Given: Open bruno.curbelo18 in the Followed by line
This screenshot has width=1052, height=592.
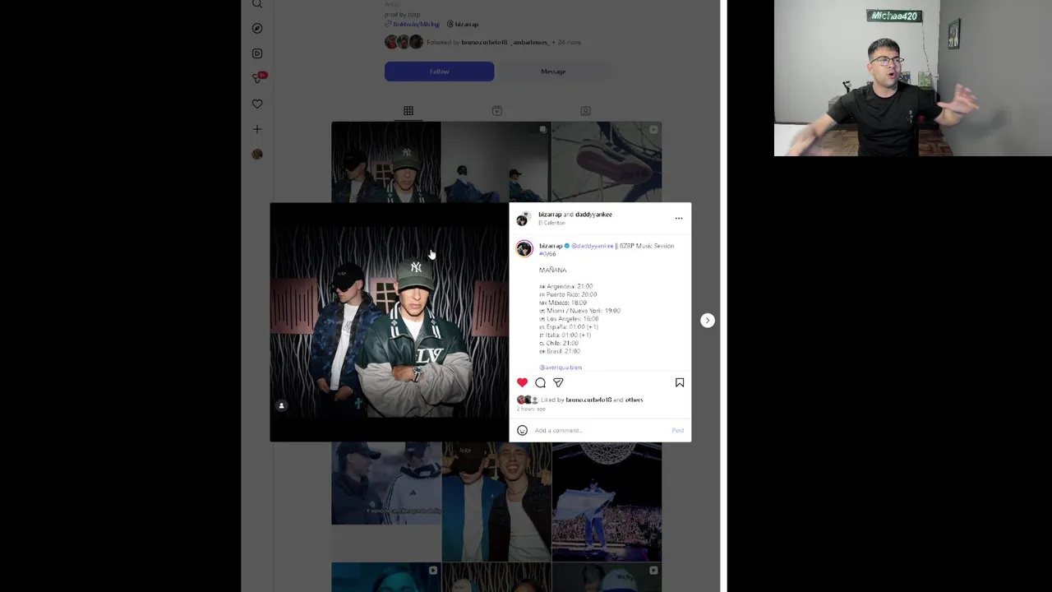Looking at the screenshot, I should (x=484, y=42).
